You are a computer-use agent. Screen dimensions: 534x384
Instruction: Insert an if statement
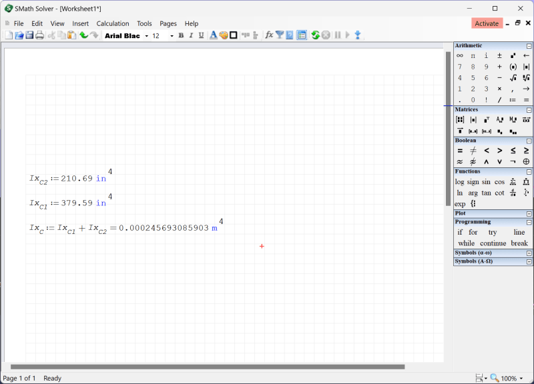click(x=460, y=232)
